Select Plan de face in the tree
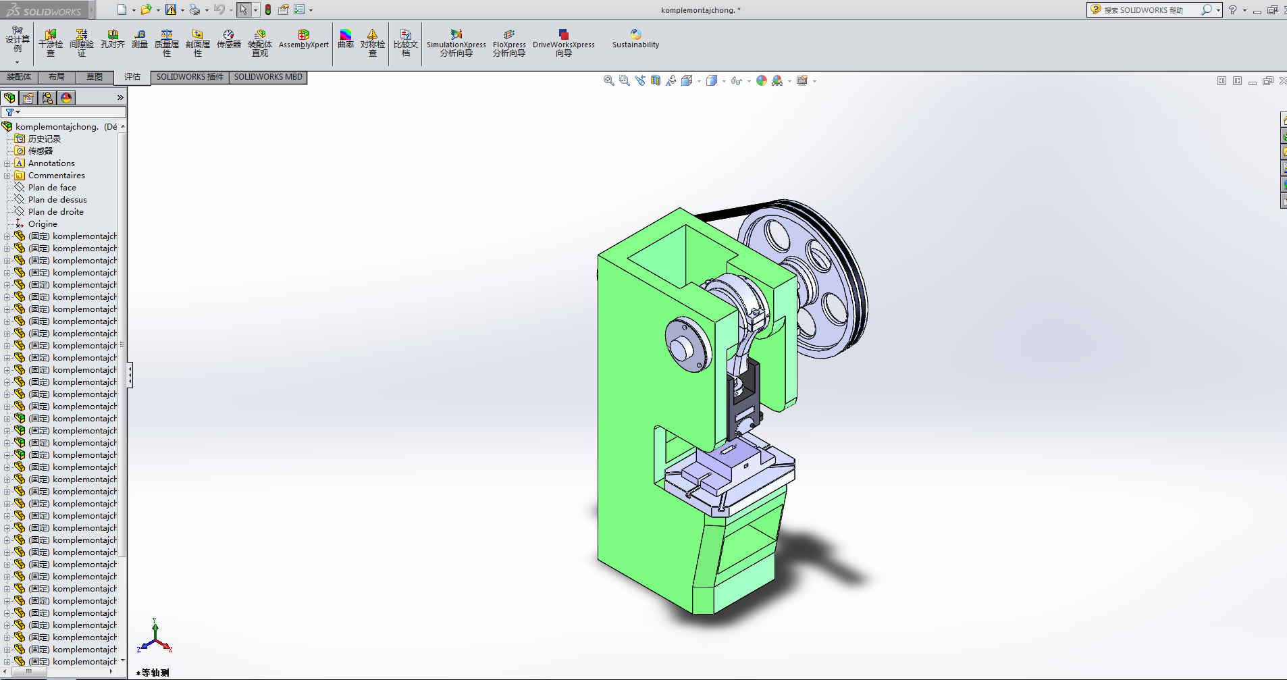This screenshot has width=1287, height=680. (52, 188)
